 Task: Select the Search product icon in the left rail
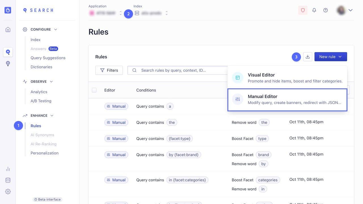click(x=8, y=52)
